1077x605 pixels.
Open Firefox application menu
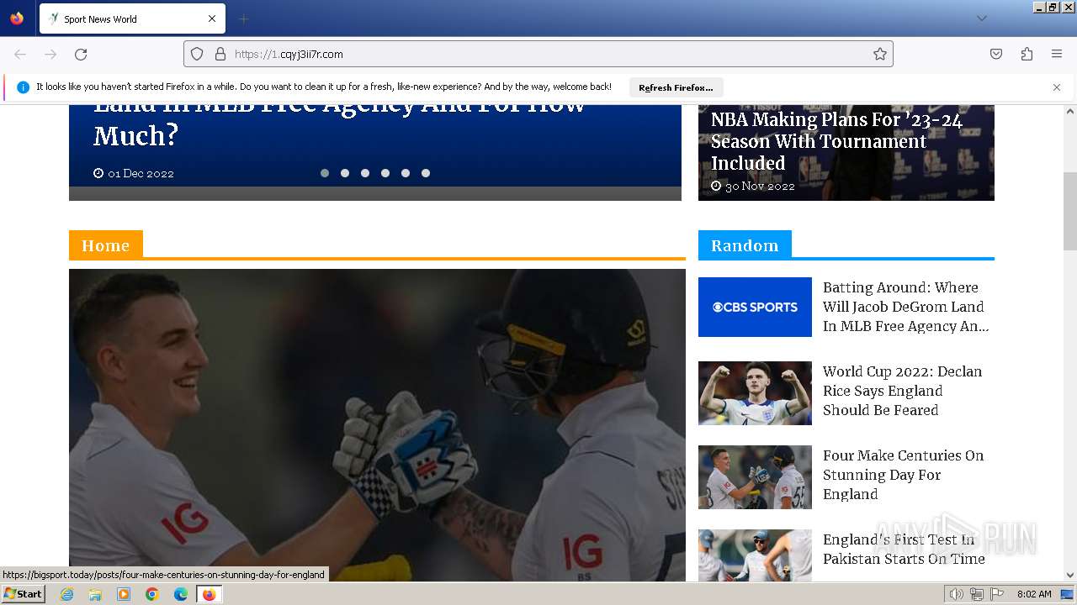point(1057,54)
